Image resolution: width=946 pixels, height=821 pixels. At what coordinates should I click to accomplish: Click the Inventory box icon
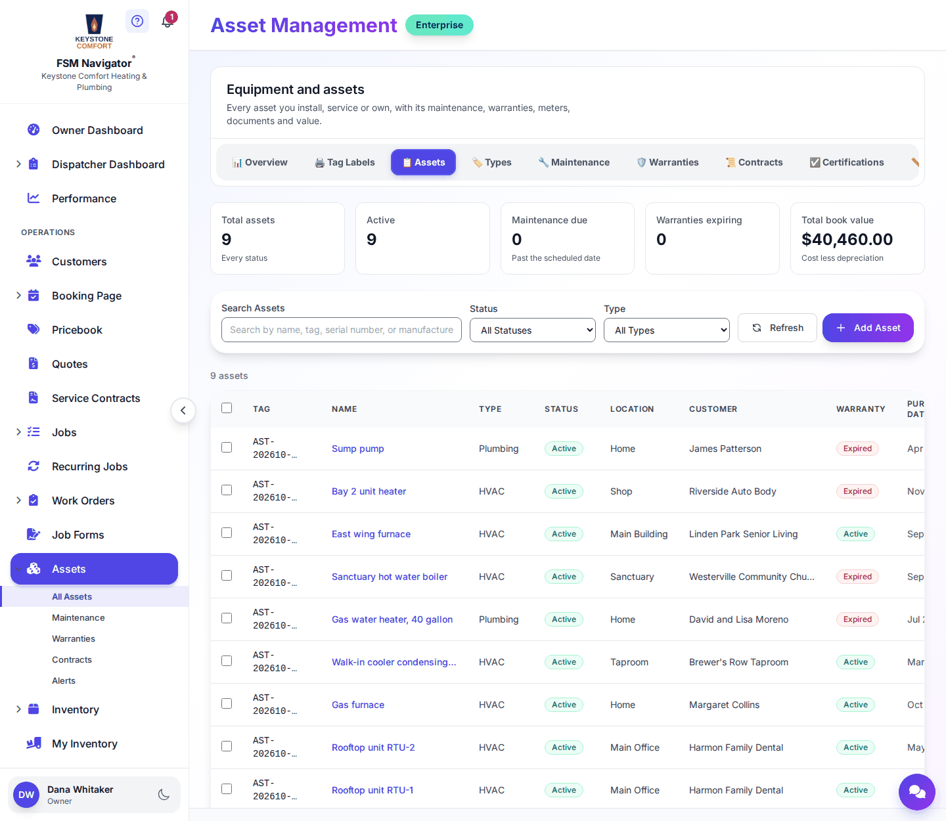(34, 709)
